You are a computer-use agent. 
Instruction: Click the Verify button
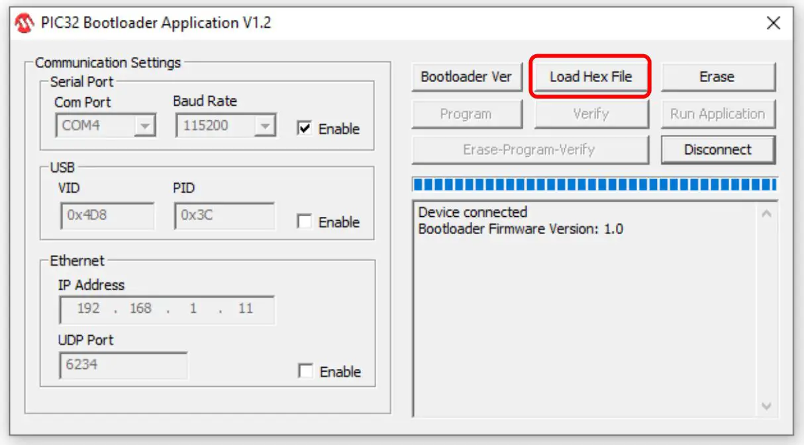(591, 113)
